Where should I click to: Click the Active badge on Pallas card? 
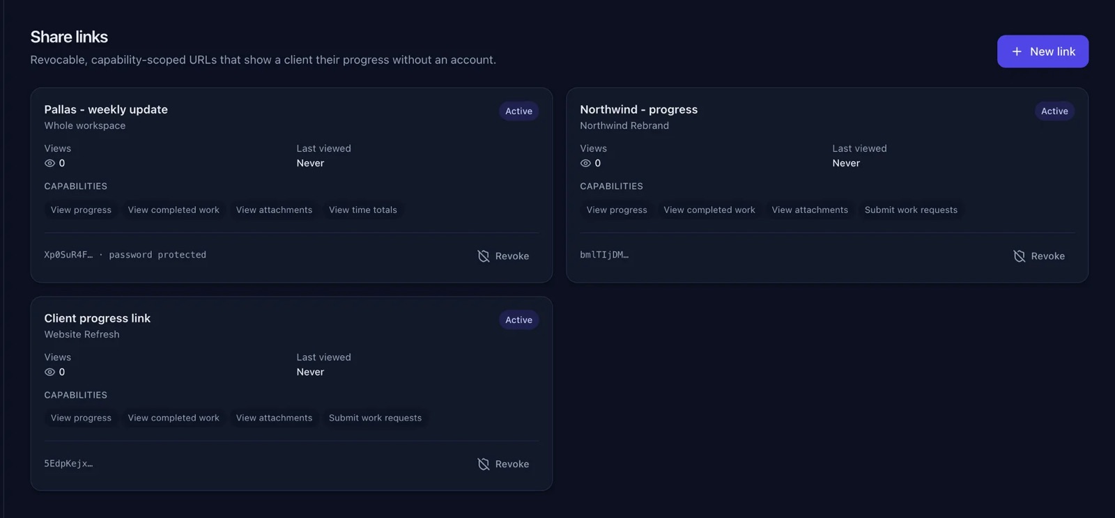(x=518, y=111)
